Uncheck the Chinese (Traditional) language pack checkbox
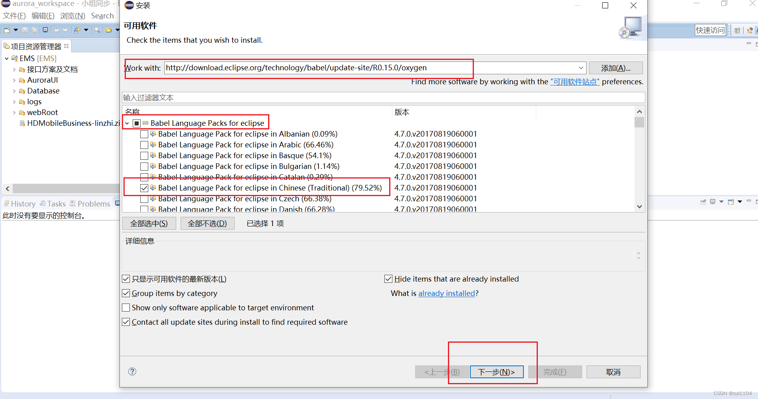The width and height of the screenshot is (758, 399). click(144, 188)
